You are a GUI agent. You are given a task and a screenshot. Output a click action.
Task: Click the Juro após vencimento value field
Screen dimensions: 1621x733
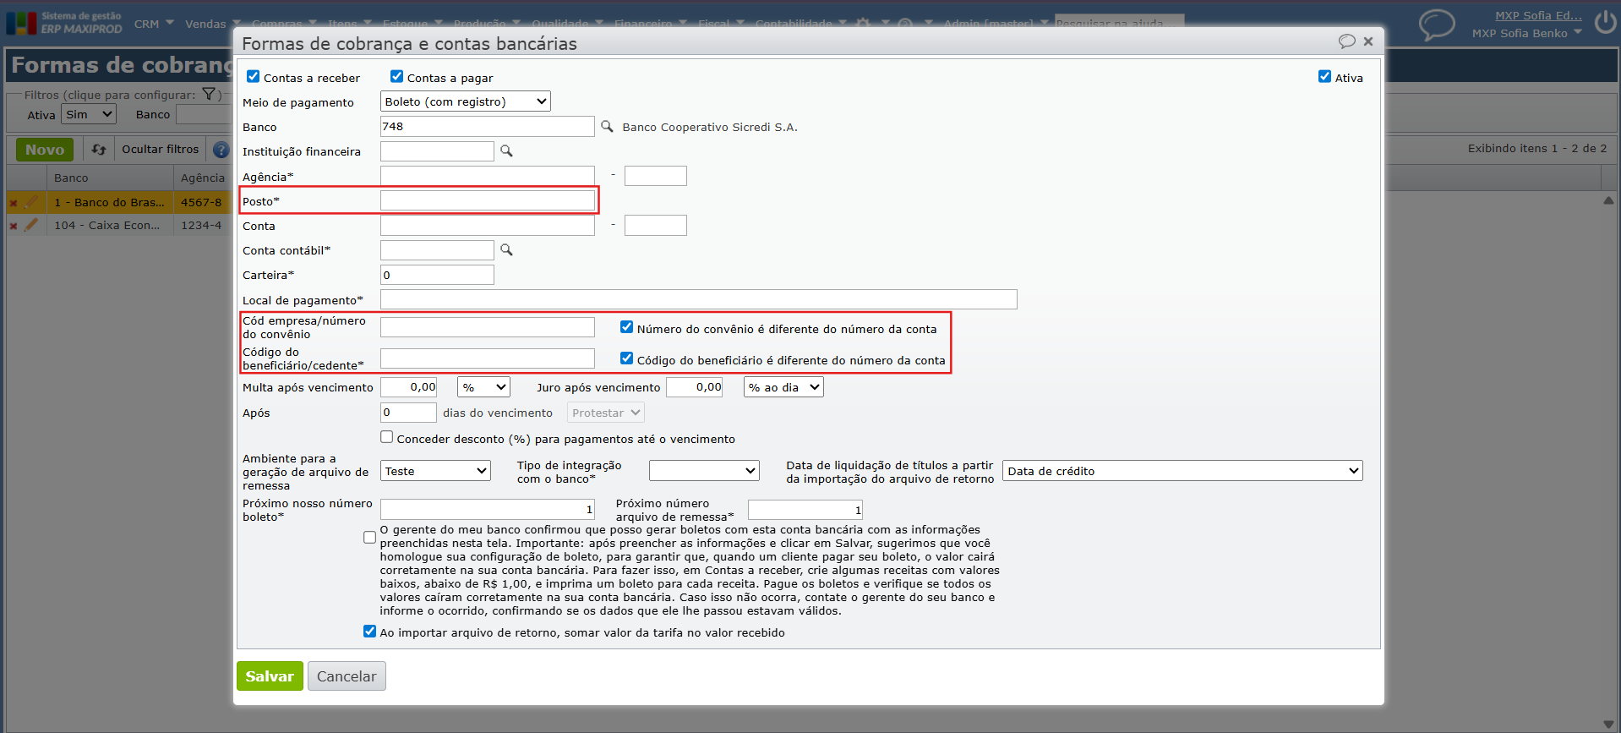tap(694, 387)
